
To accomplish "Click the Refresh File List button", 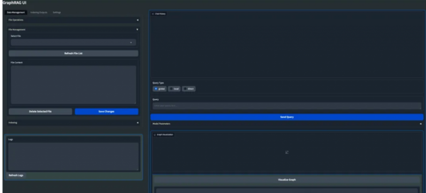I will [x=73, y=54].
